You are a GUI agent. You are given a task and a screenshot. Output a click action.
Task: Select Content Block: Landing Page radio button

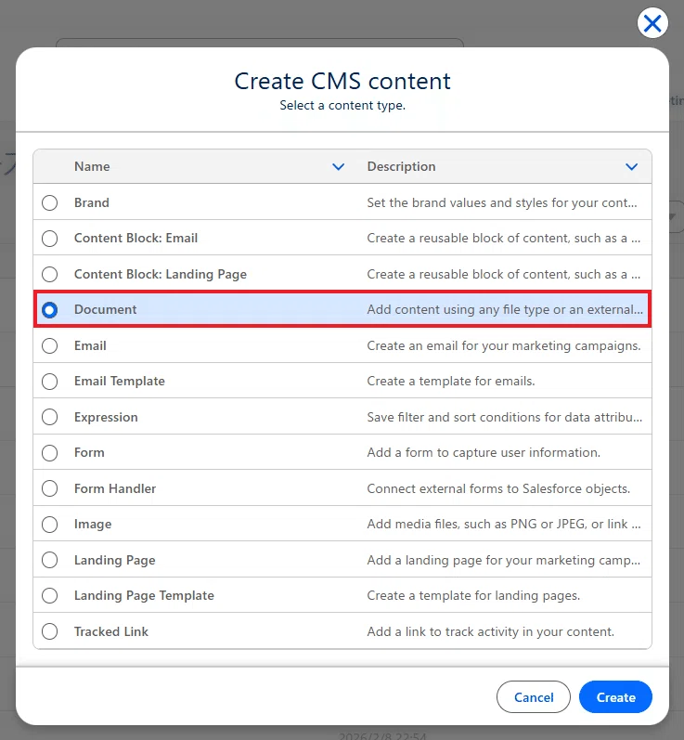(x=49, y=274)
